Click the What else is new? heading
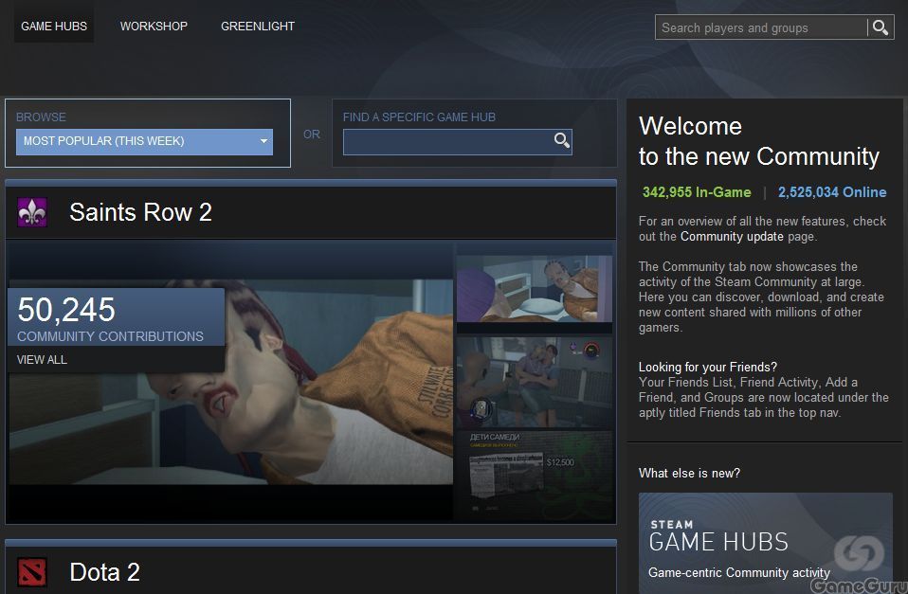The width and height of the screenshot is (908, 594). click(689, 473)
